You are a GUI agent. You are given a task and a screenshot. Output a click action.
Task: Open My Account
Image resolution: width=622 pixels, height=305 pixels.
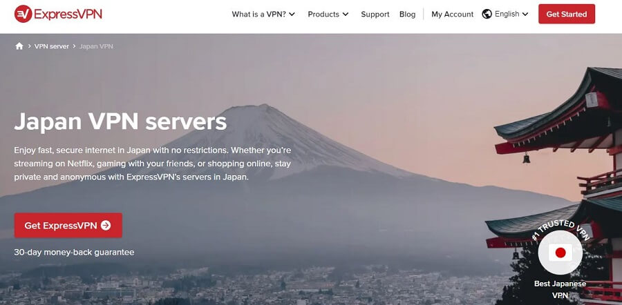tap(453, 14)
